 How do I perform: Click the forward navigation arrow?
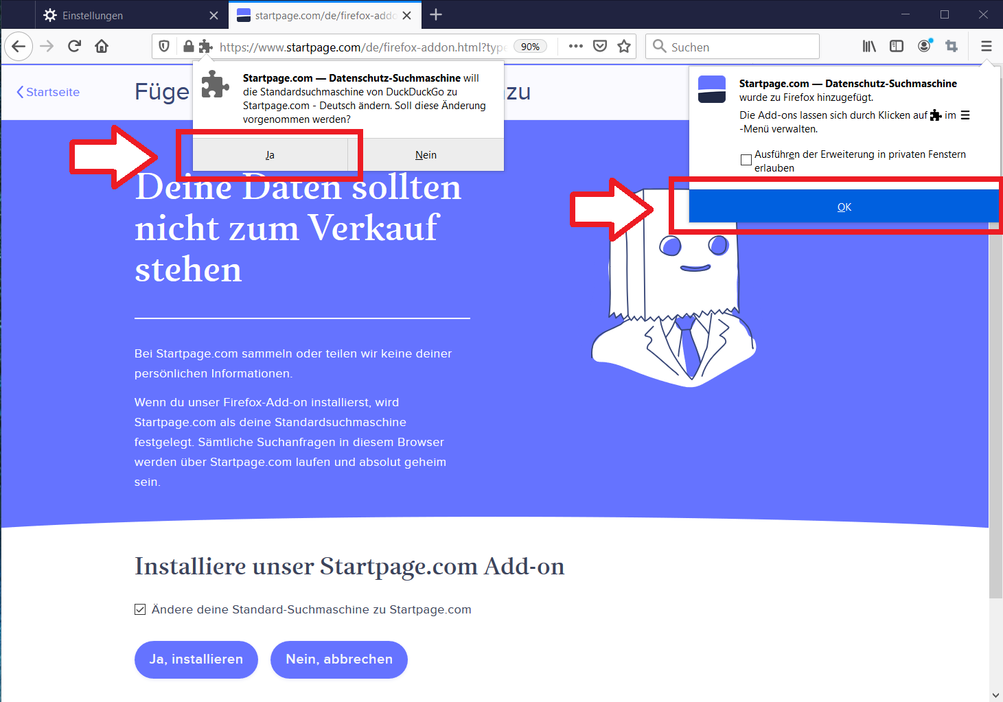(x=47, y=47)
